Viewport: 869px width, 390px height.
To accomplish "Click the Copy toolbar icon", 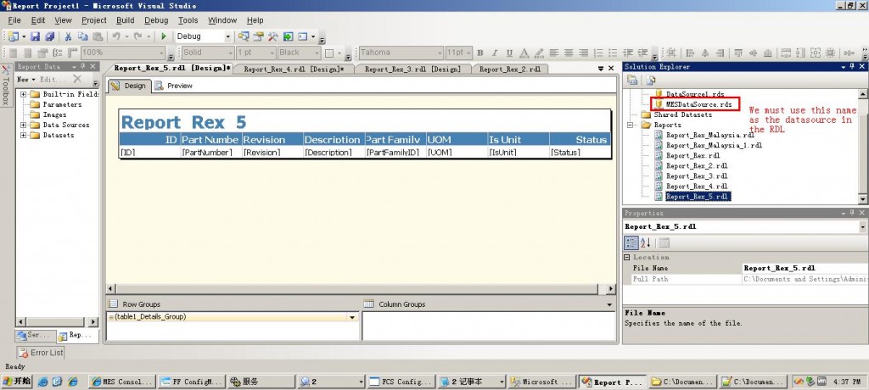I will pyautogui.click(x=82, y=36).
